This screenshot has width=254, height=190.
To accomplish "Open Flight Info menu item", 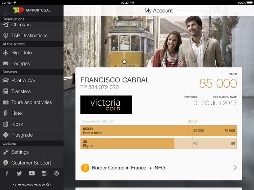I will tap(32, 53).
